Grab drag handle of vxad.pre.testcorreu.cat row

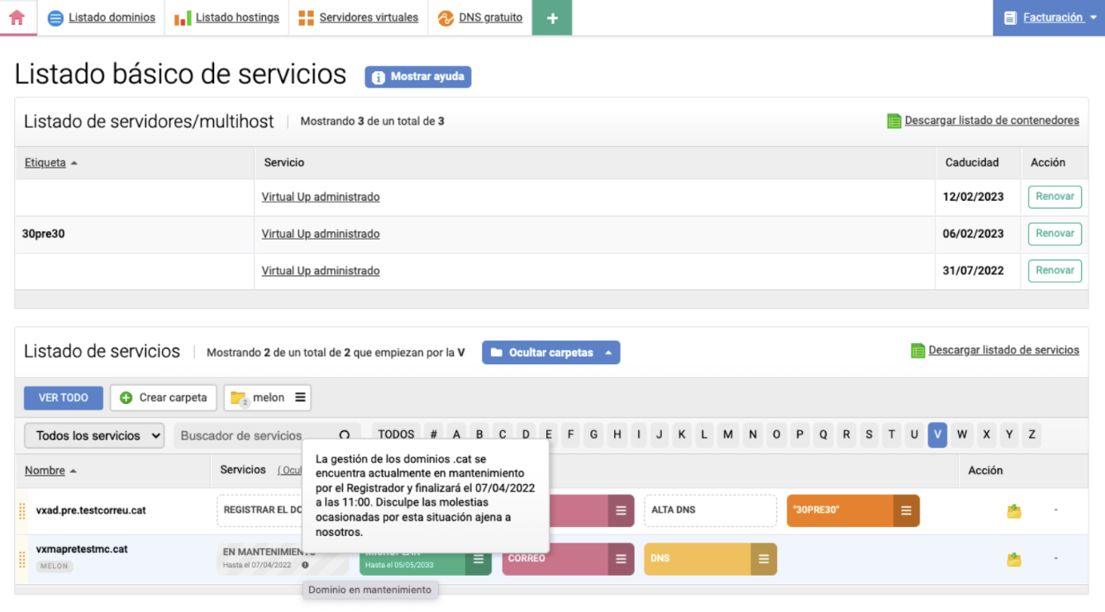(x=21, y=511)
